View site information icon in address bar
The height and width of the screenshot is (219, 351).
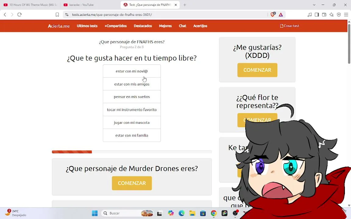click(67, 15)
